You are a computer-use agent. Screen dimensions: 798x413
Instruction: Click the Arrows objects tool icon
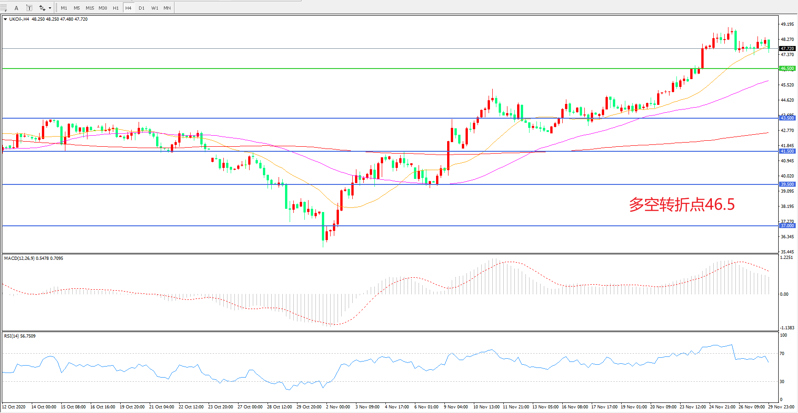[x=42, y=8]
